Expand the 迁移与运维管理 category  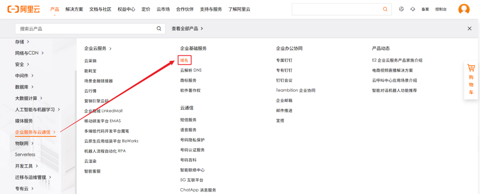[33, 177]
